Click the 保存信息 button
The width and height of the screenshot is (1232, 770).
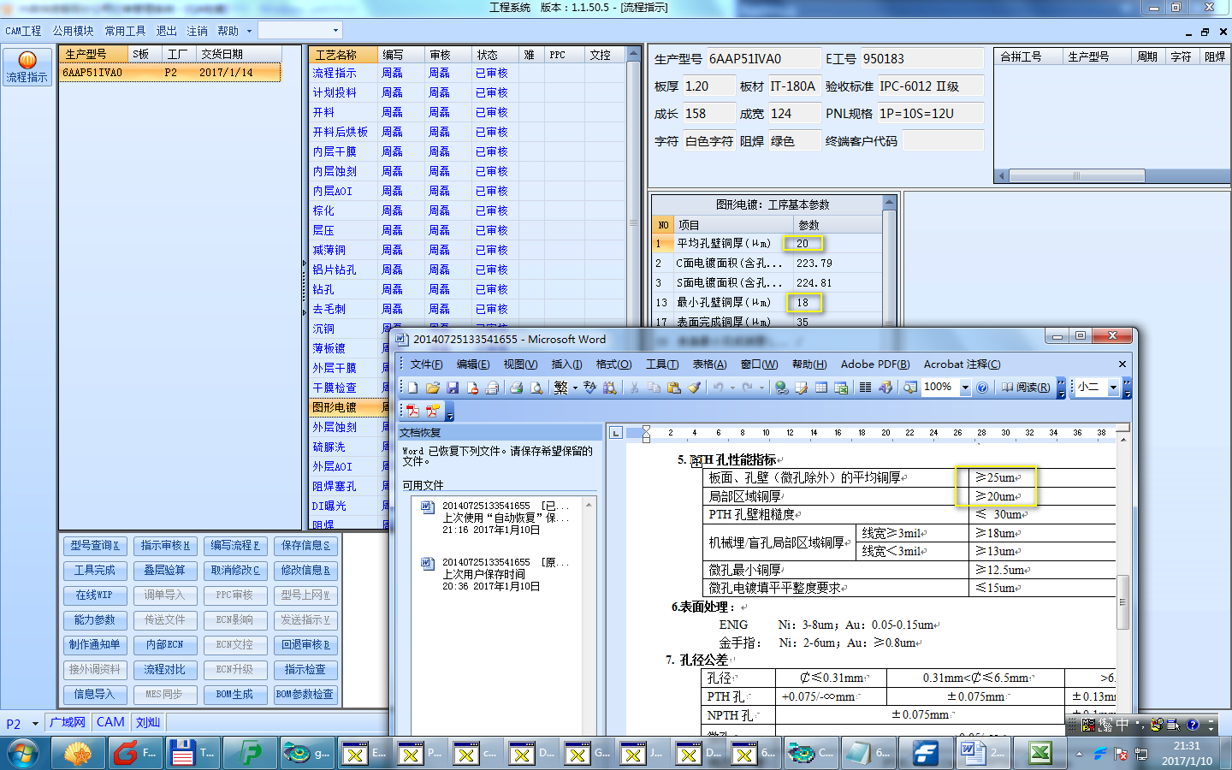point(305,545)
